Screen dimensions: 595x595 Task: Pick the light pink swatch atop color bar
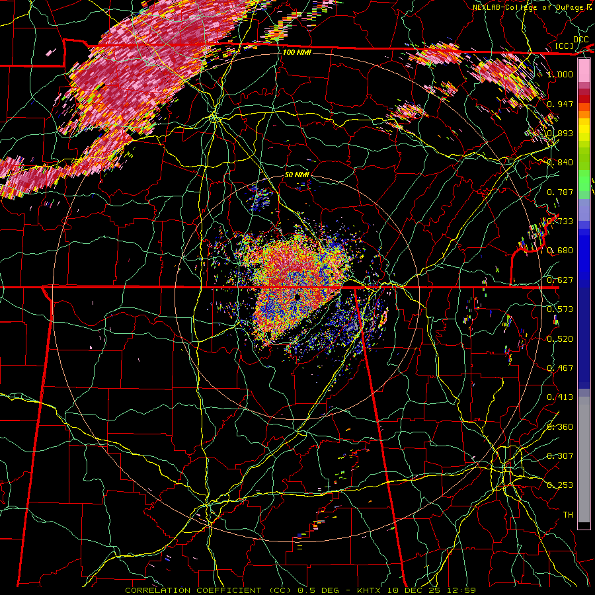[584, 70]
